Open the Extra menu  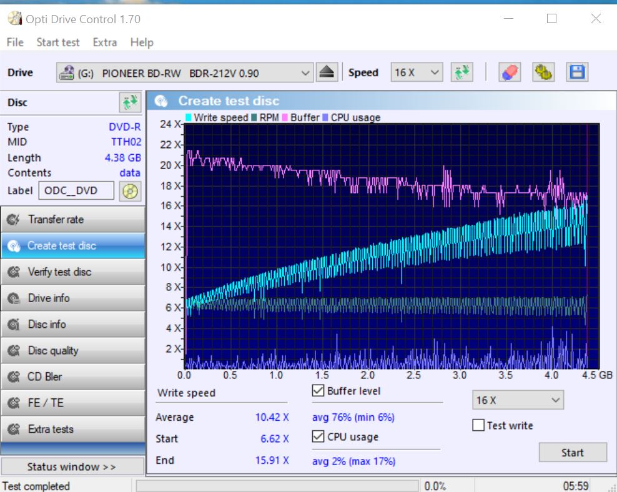104,42
